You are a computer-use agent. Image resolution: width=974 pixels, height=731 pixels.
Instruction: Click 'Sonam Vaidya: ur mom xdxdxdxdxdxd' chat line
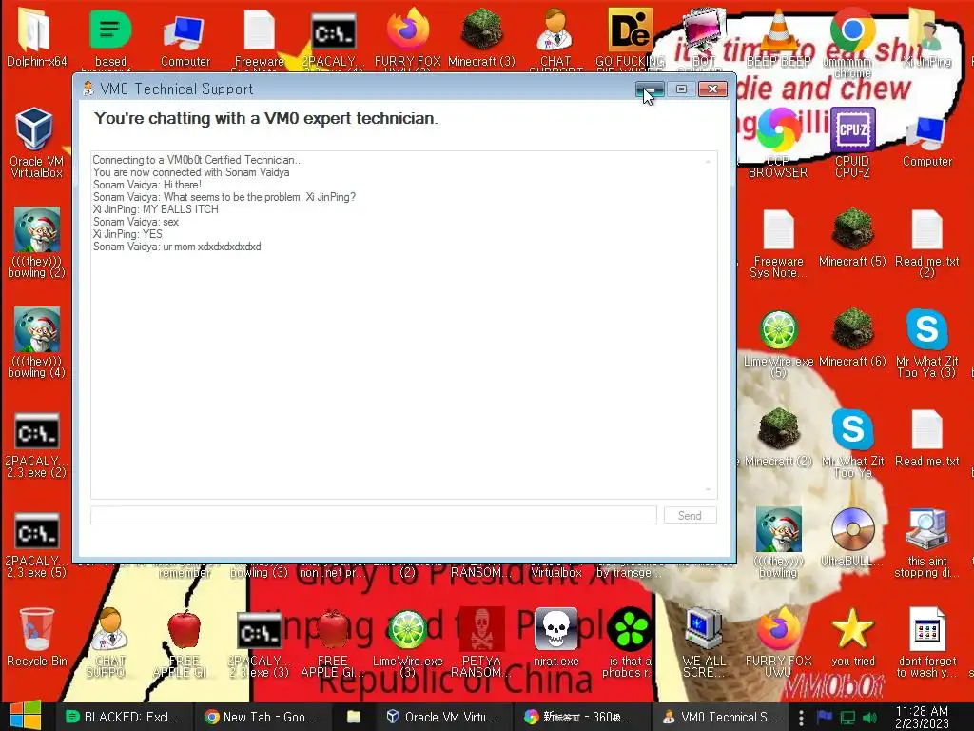tap(177, 247)
